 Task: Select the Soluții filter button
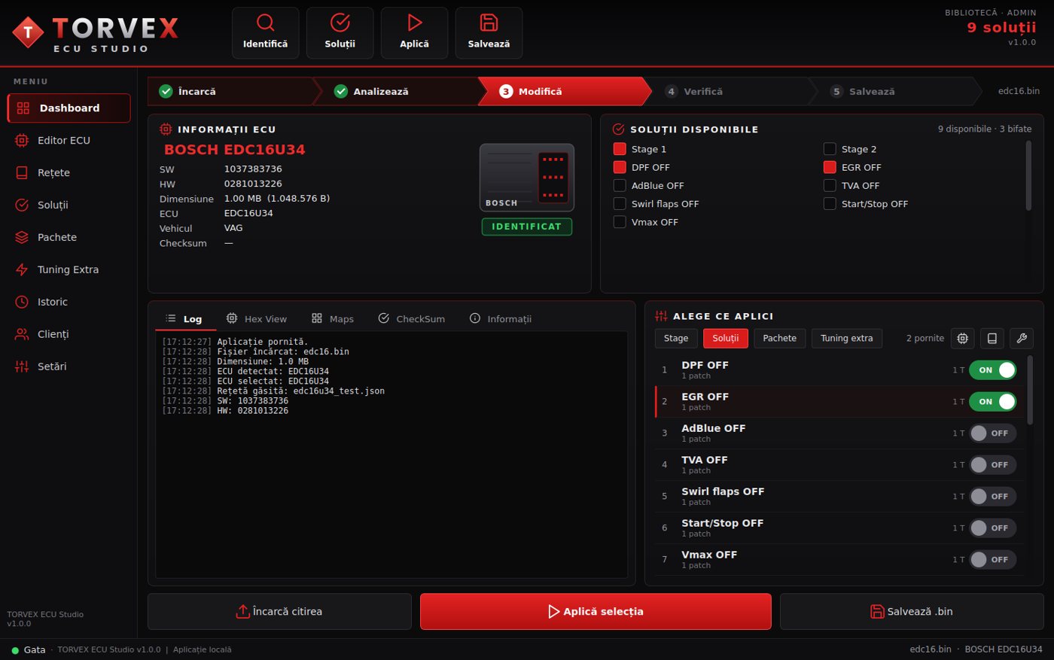pos(726,339)
